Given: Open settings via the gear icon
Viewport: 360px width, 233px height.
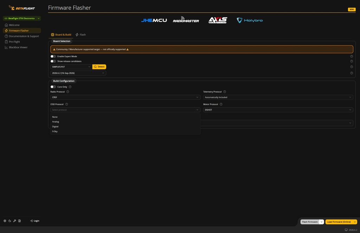Looking at the screenshot, I should [5, 221].
